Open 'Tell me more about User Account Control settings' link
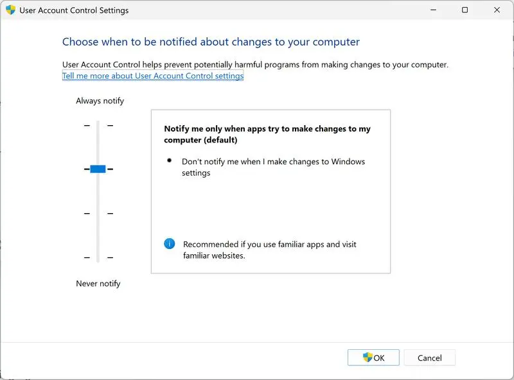 [x=153, y=76]
